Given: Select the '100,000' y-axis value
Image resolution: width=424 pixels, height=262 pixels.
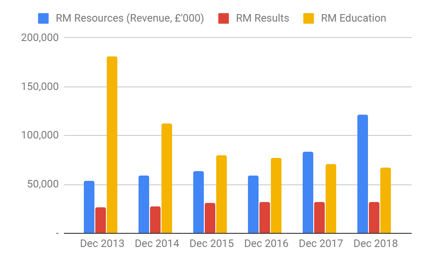Looking at the screenshot, I should 40,135.
